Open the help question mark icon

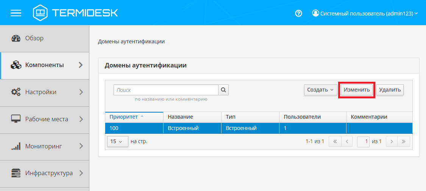[298, 13]
